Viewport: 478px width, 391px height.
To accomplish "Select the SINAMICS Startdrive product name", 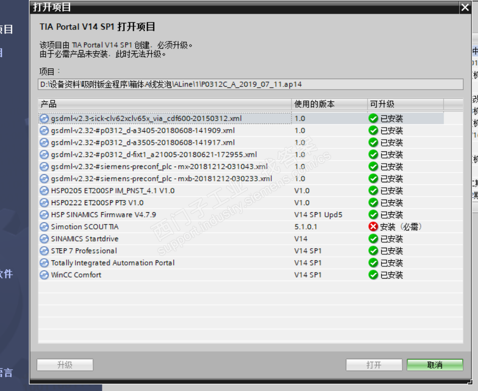I will 85,239.
